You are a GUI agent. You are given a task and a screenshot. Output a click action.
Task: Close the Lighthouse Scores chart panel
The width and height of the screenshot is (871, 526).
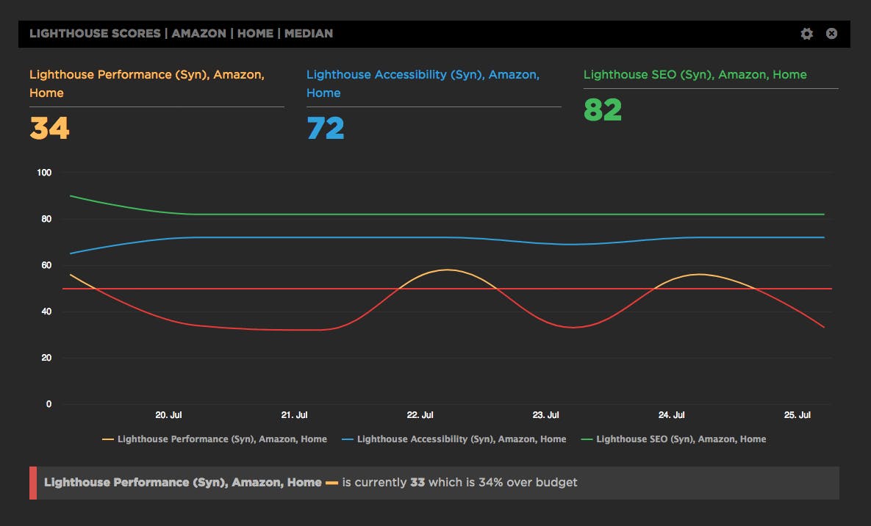pos(831,34)
